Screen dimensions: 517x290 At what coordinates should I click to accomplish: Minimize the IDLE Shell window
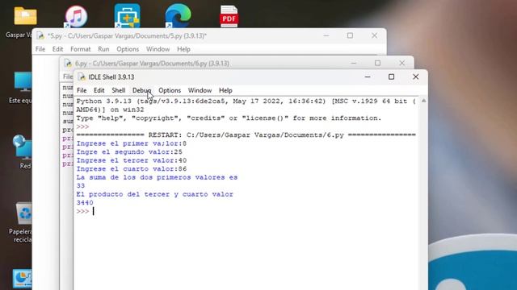pyautogui.click(x=368, y=77)
